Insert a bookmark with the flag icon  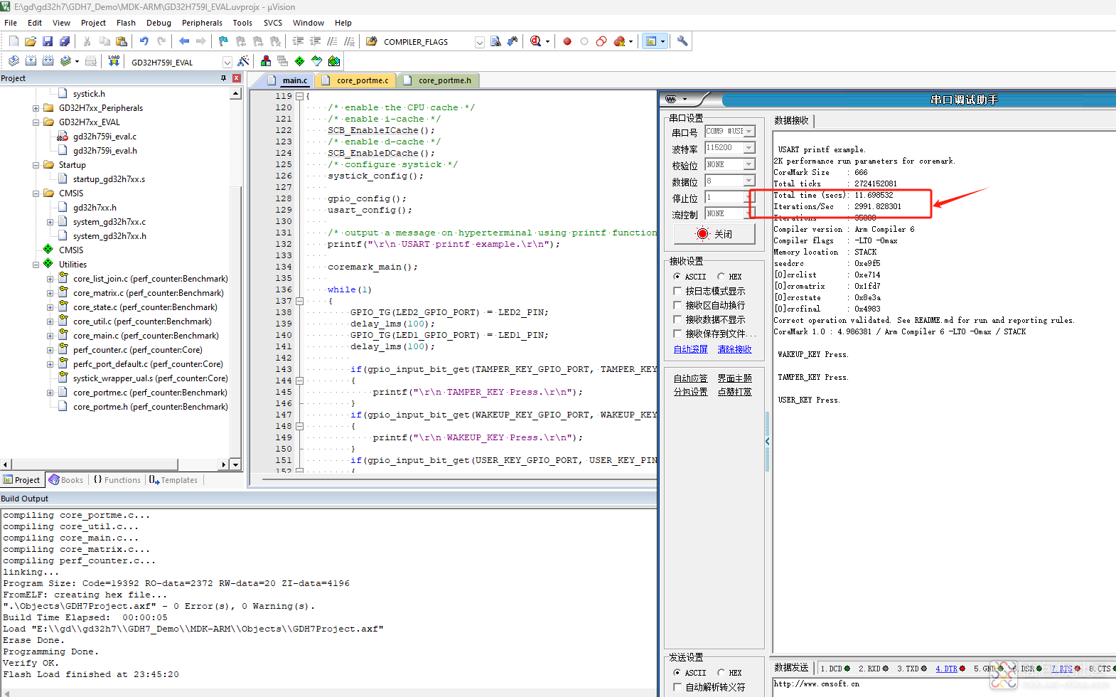click(223, 42)
